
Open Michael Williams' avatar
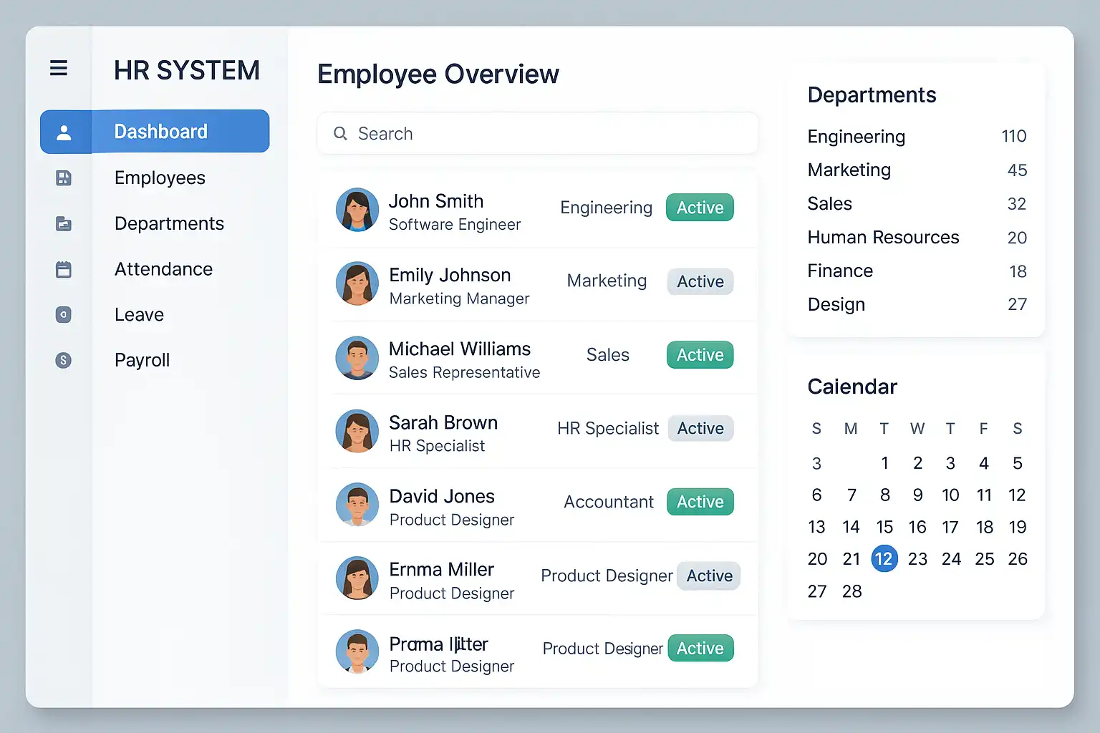(x=357, y=358)
